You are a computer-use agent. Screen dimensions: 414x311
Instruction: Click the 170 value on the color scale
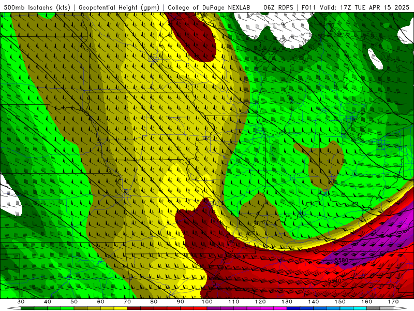point(393,302)
